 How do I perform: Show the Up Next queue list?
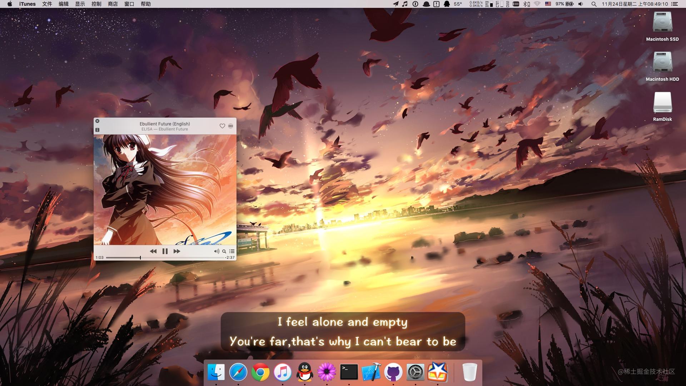point(232,251)
